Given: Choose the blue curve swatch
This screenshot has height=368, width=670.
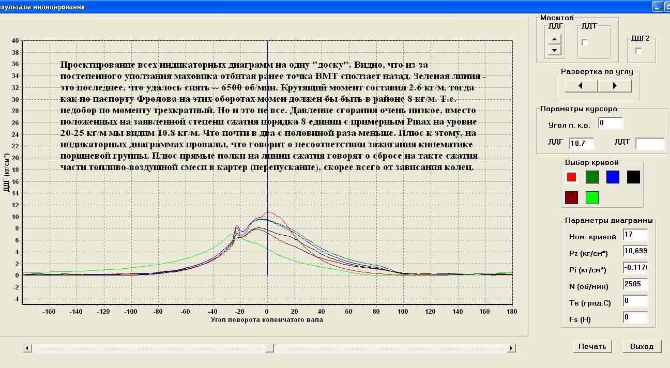Looking at the screenshot, I should click(x=613, y=177).
